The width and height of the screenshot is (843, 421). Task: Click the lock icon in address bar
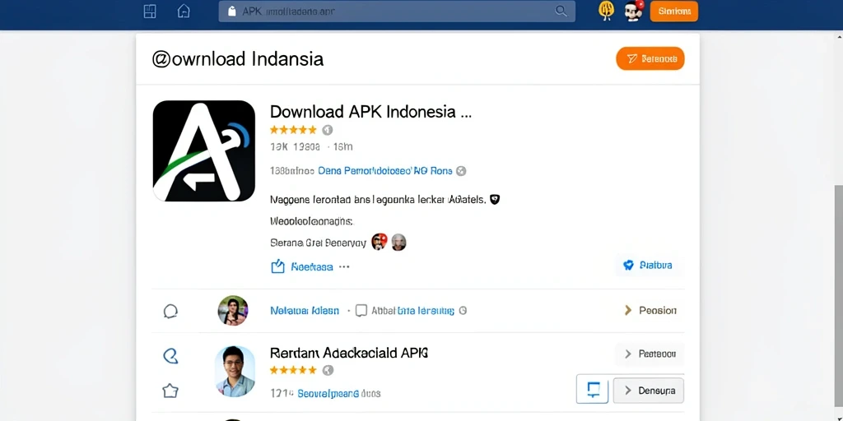232,12
